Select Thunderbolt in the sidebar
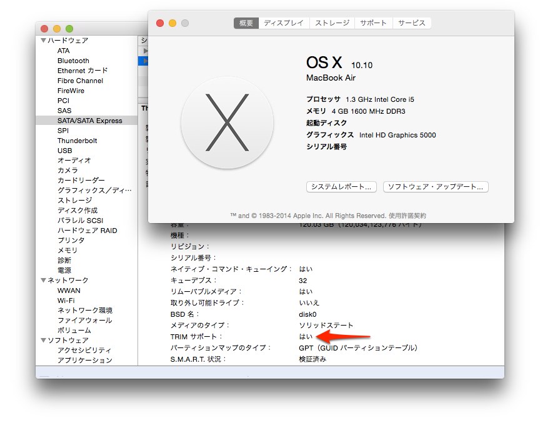Screen dimensions: 540x428 [x=77, y=141]
